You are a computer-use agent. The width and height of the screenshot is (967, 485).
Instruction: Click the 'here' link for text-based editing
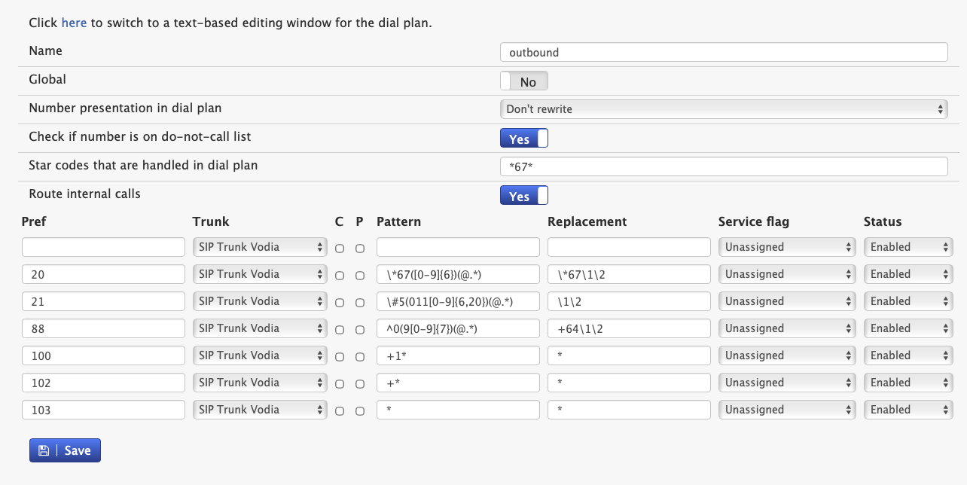point(74,23)
